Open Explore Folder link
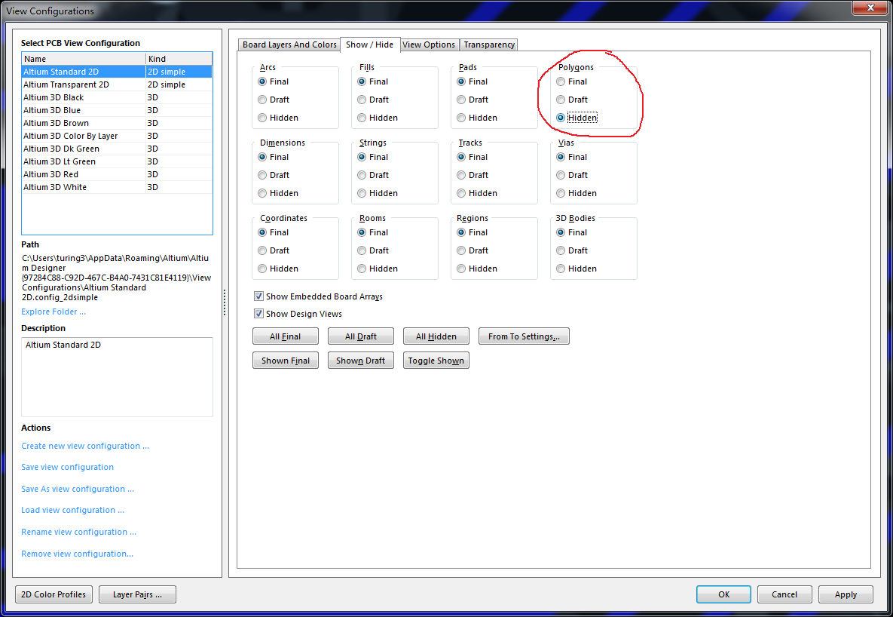 tap(54, 312)
